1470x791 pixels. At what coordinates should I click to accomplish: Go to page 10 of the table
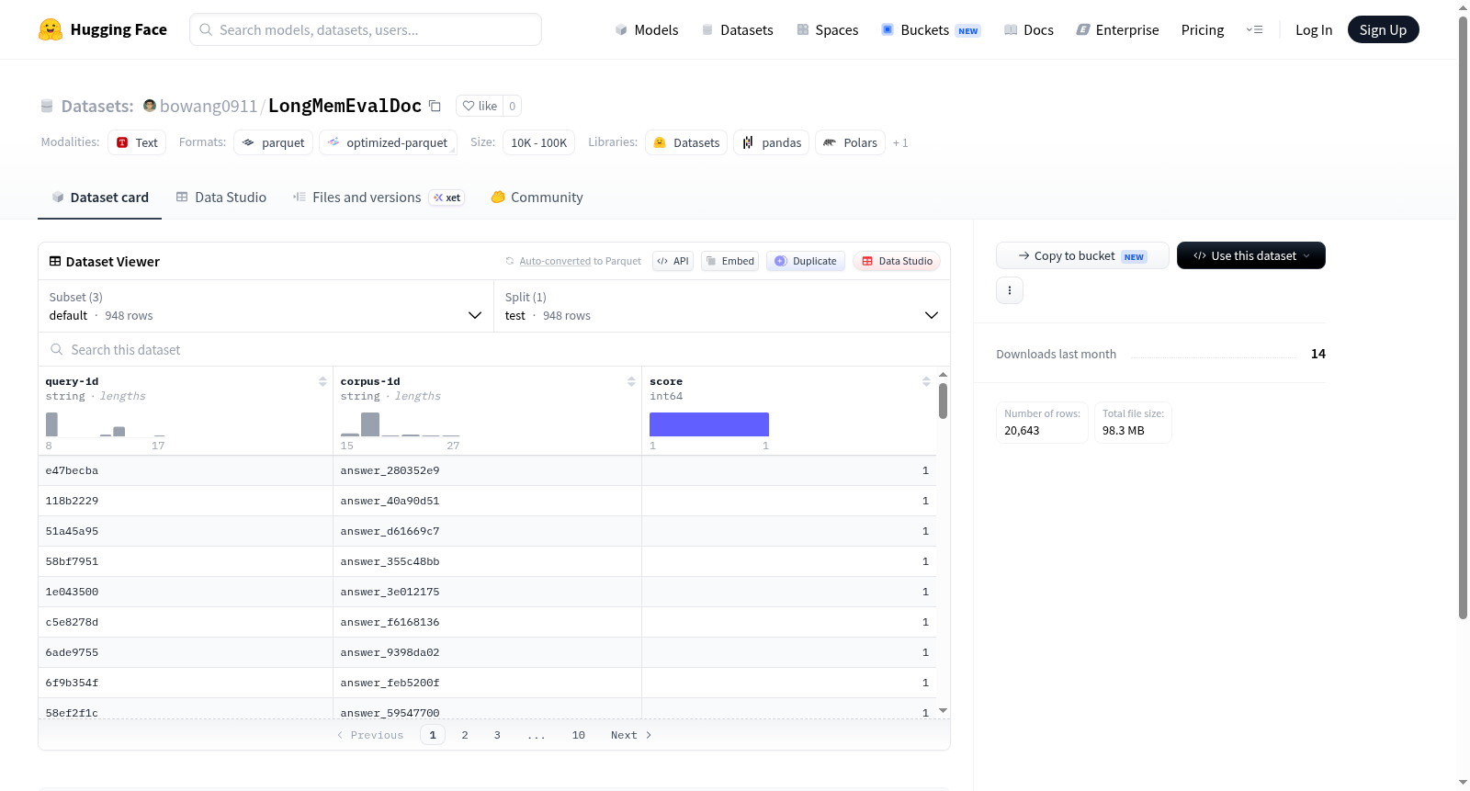(579, 735)
